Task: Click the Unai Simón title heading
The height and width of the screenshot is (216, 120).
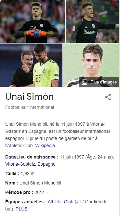Action: click(29, 96)
